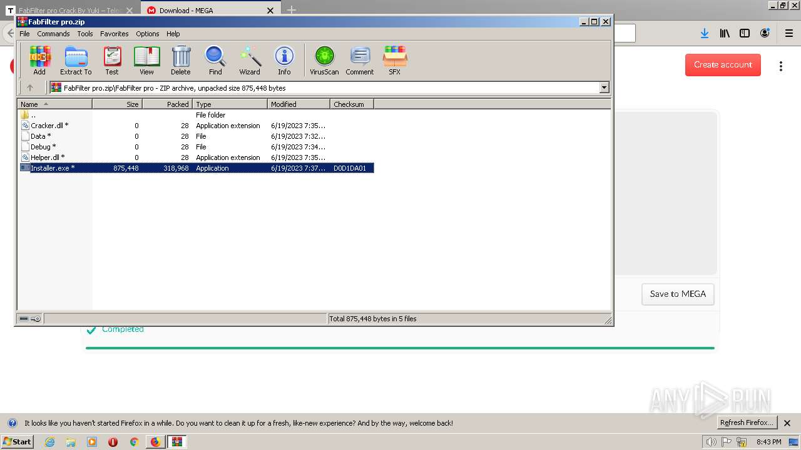
Task: Click the Test archive icon
Action: pyautogui.click(x=112, y=61)
